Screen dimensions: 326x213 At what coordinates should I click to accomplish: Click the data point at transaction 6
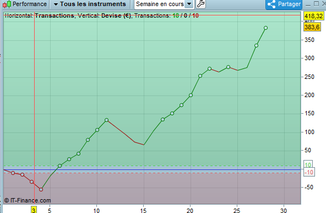pyautogui.click(x=59, y=166)
